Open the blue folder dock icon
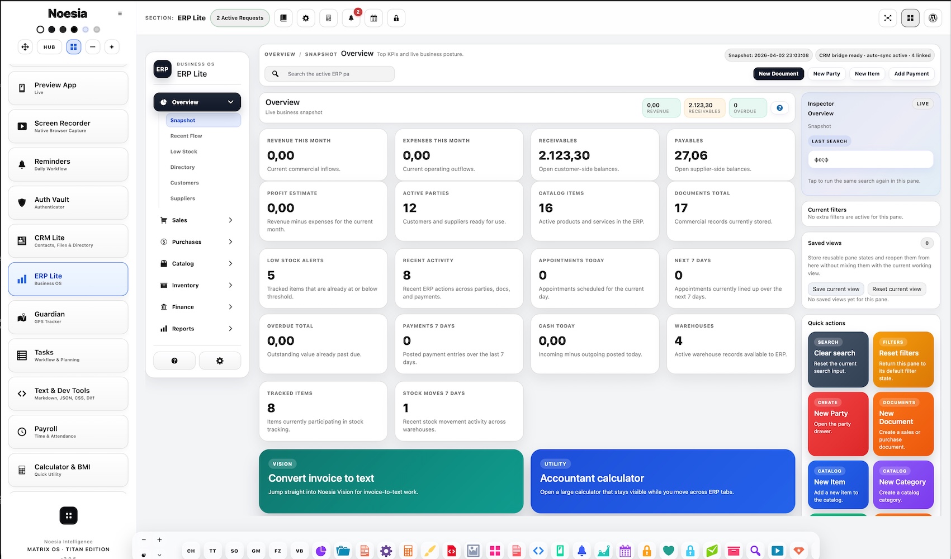The height and width of the screenshot is (559, 951). click(x=343, y=551)
